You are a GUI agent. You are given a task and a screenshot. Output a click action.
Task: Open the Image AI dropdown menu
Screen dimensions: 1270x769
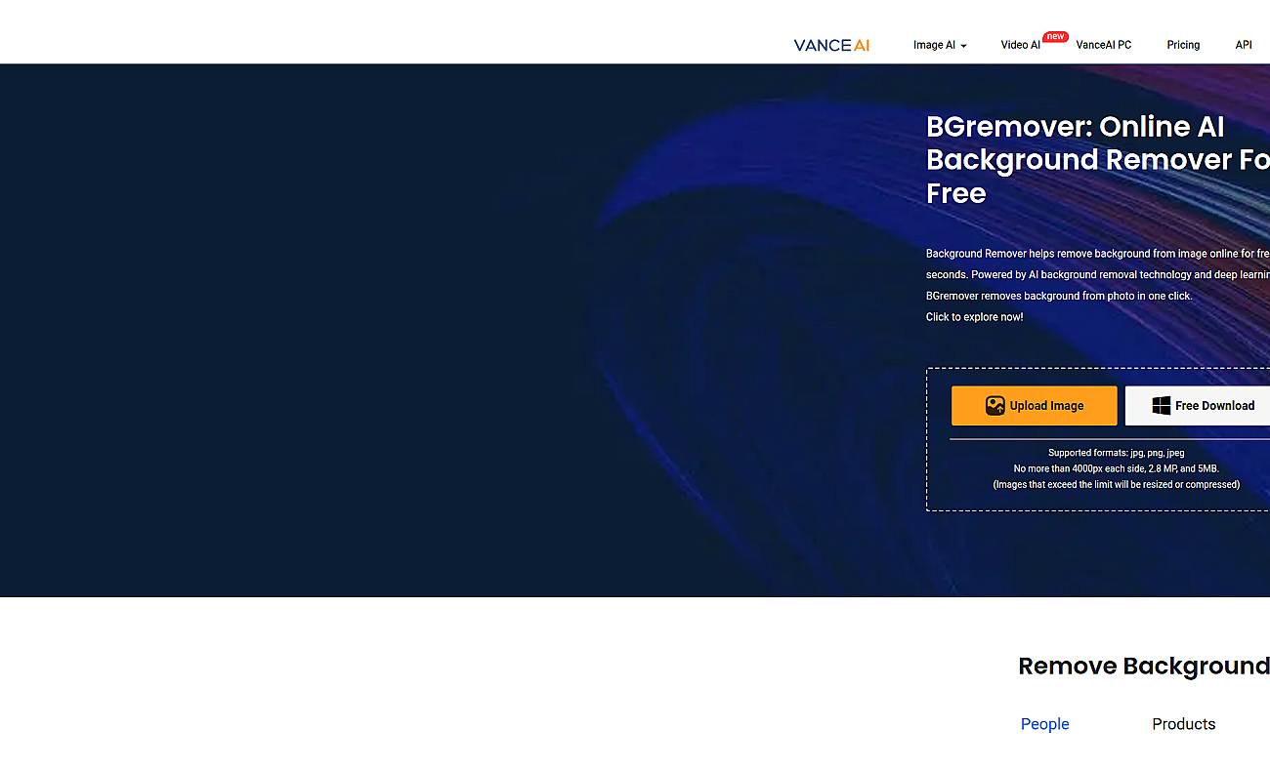tap(940, 45)
